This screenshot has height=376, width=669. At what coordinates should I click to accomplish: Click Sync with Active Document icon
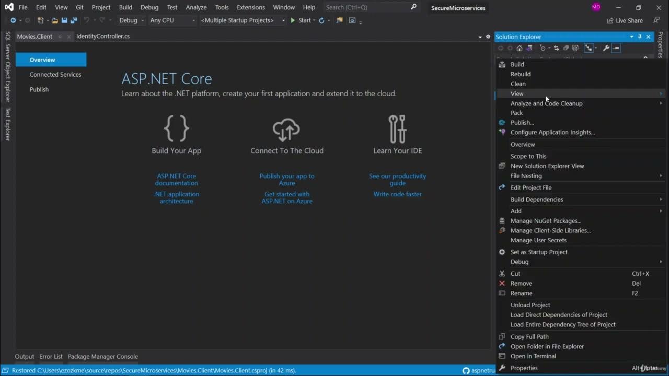click(x=556, y=48)
